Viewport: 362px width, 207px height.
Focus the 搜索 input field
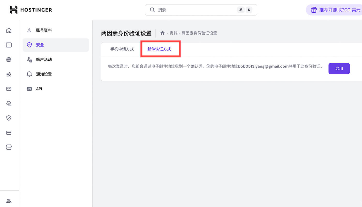tap(201, 10)
